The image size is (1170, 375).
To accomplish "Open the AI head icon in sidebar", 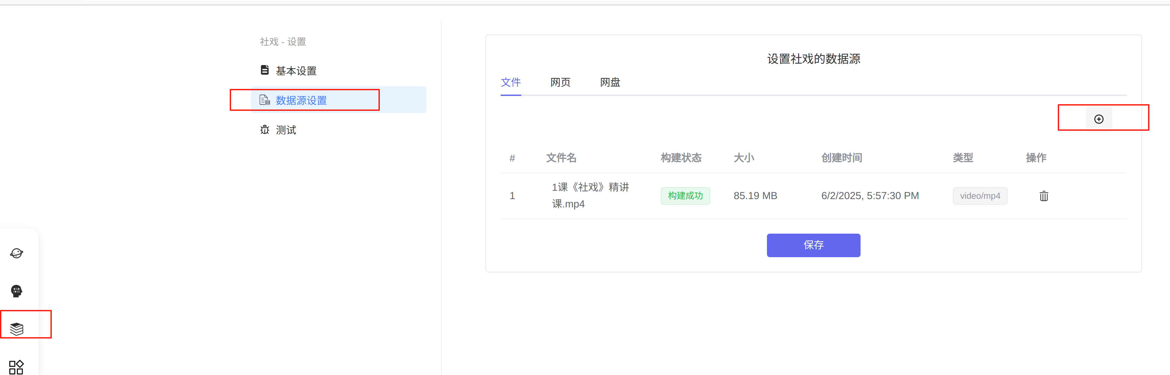I will [x=17, y=291].
